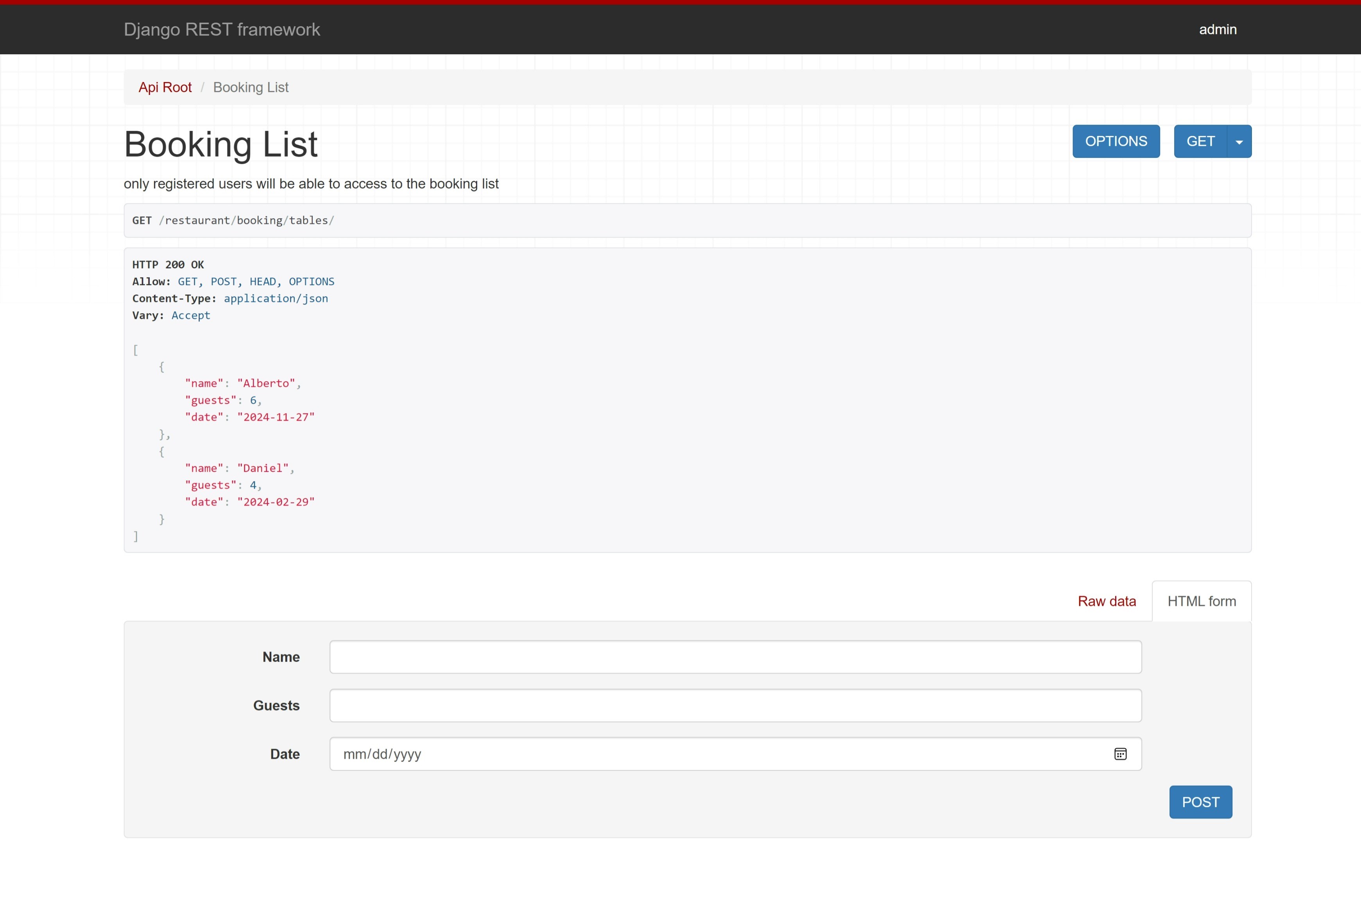
Task: Focus the Name text input field
Action: pyautogui.click(x=735, y=657)
